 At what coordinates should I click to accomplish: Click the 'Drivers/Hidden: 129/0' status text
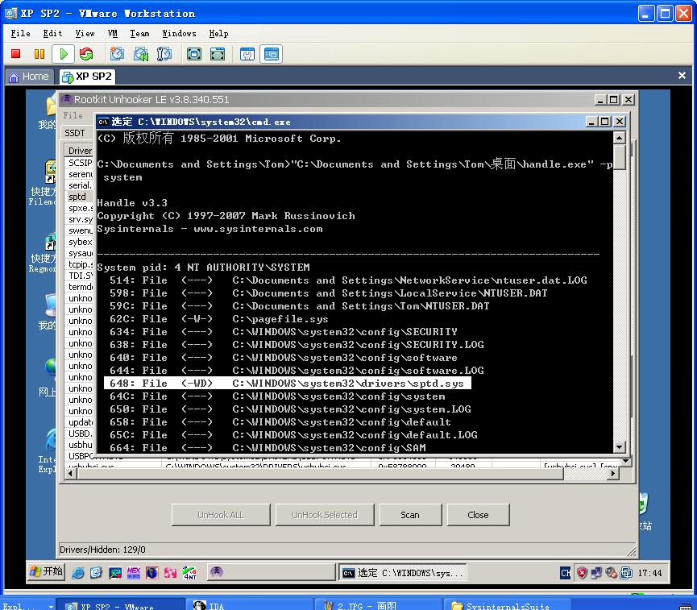coord(102,550)
